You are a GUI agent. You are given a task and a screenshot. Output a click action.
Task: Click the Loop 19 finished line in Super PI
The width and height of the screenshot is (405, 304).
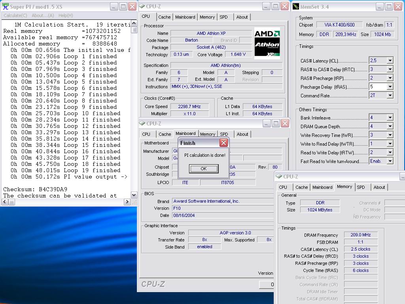tap(65, 170)
